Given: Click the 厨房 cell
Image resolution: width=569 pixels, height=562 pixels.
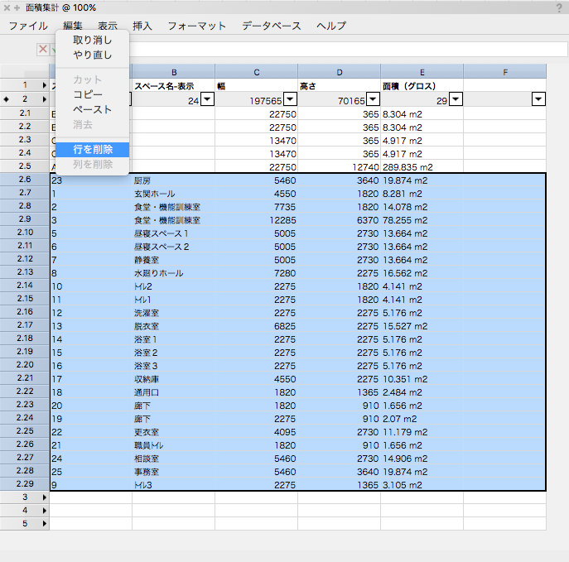Looking at the screenshot, I should (x=173, y=180).
